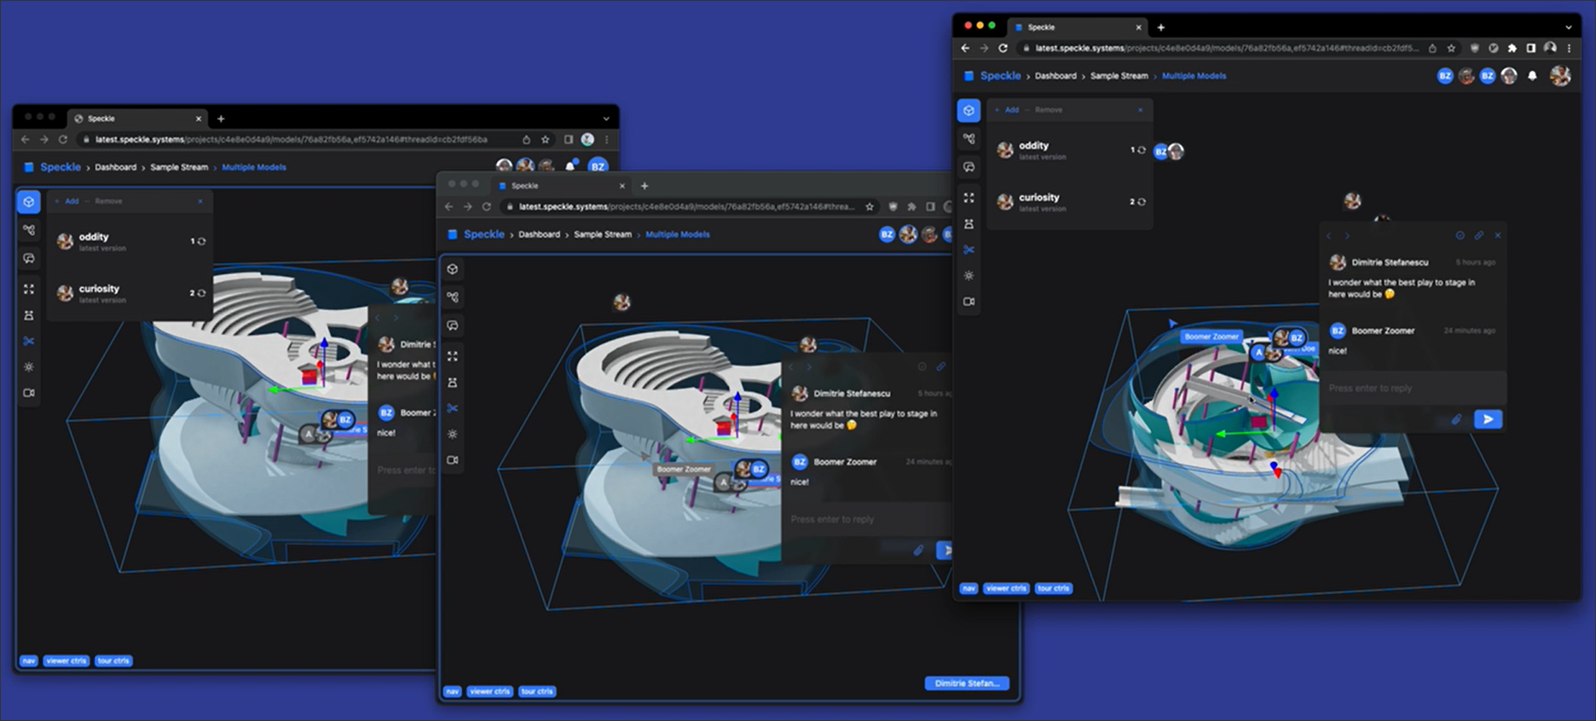Open version switcher for curiosity in left window
Screen dimensions: 1596x721
[198, 293]
